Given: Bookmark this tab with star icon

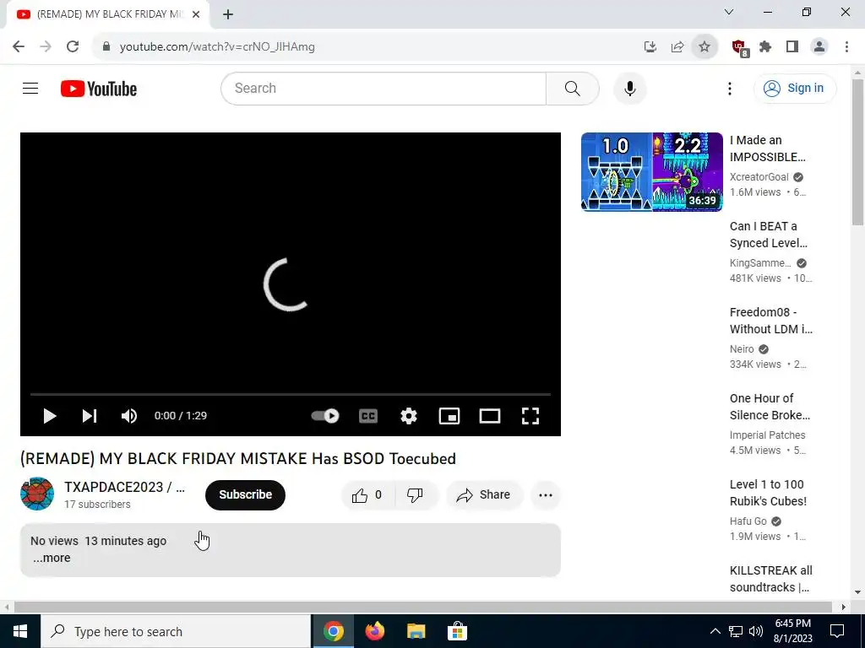Looking at the screenshot, I should click(705, 47).
